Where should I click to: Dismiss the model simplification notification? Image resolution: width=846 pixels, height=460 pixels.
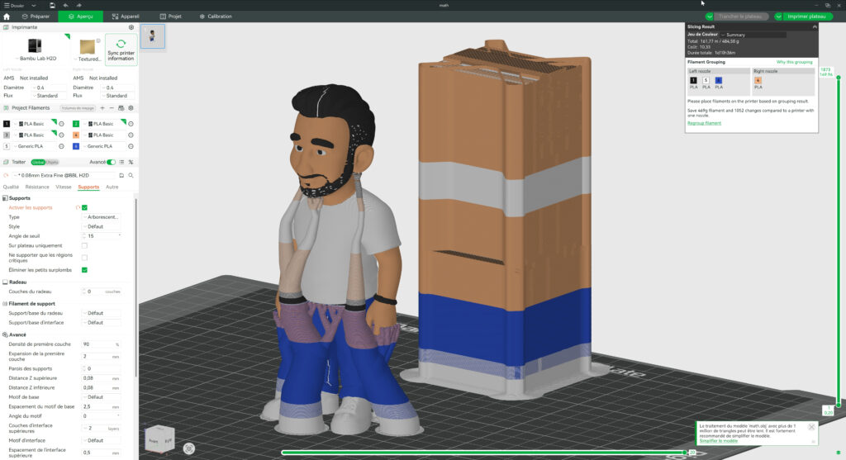[811, 427]
